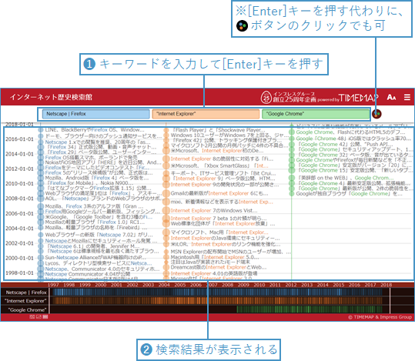This screenshot has height=361, width=415.
Task: Click the orange "Internet Explorer" keyword field
Action: point(206,114)
